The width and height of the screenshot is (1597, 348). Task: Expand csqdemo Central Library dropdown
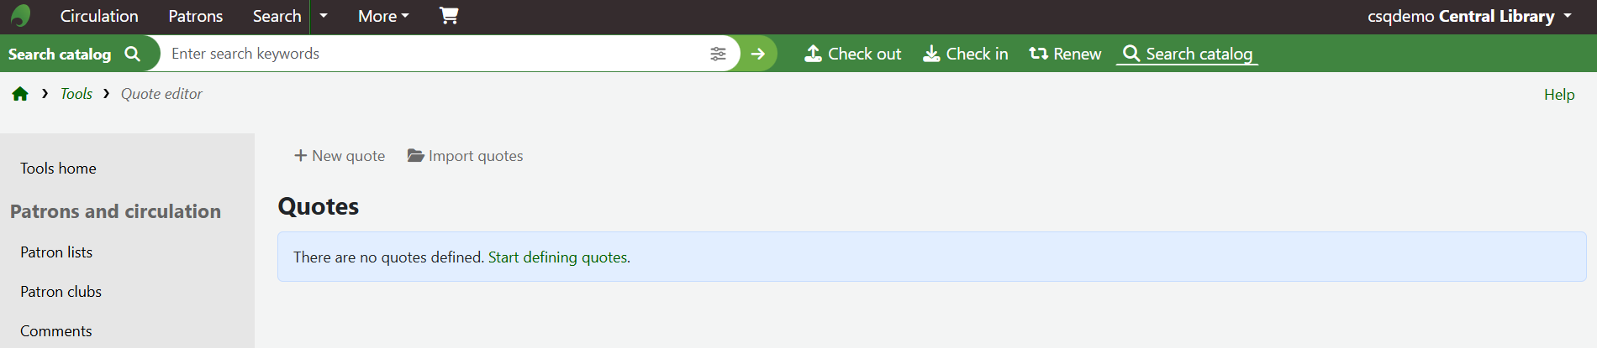click(x=1469, y=16)
